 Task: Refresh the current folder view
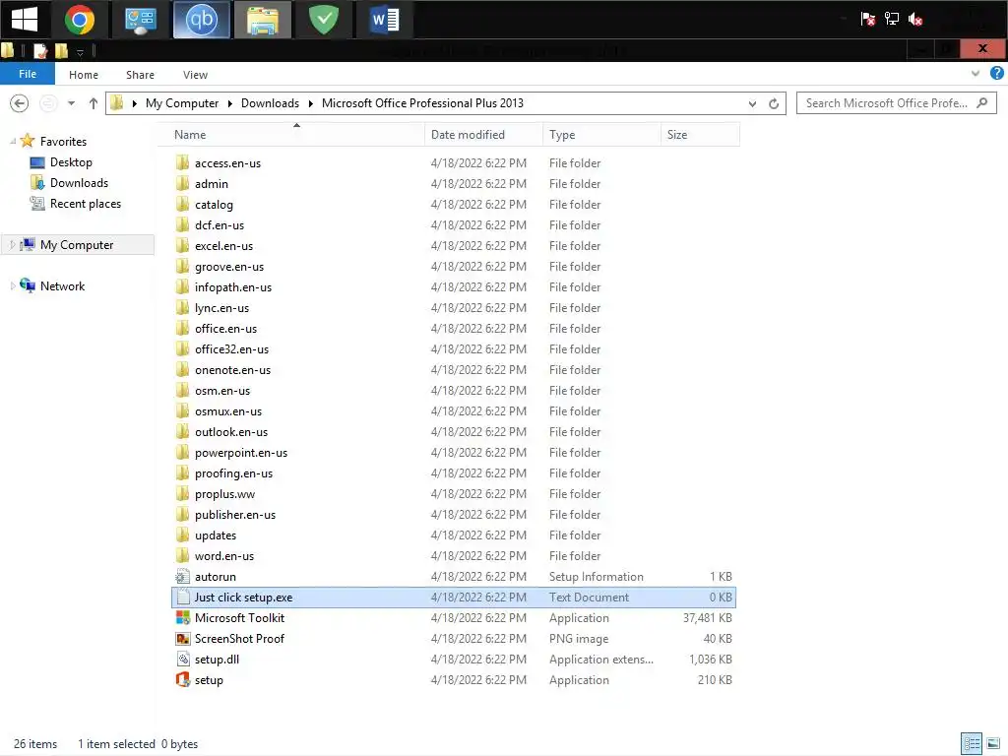774,103
